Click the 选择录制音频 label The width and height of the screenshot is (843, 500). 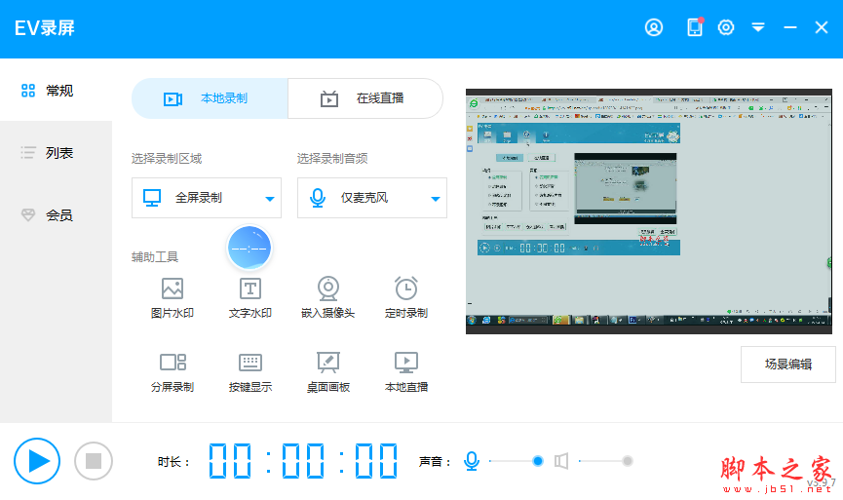[x=332, y=159]
